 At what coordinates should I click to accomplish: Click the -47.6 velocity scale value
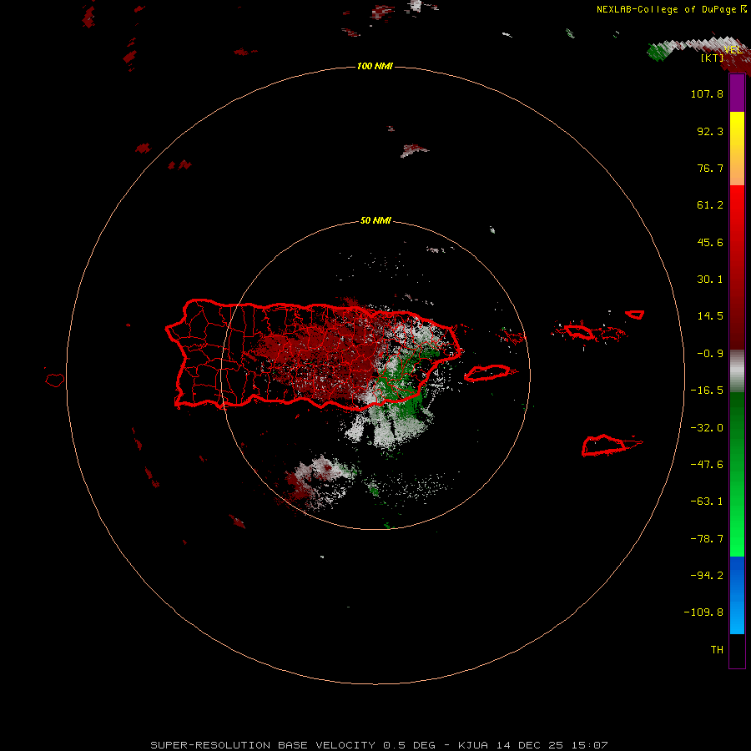707,465
